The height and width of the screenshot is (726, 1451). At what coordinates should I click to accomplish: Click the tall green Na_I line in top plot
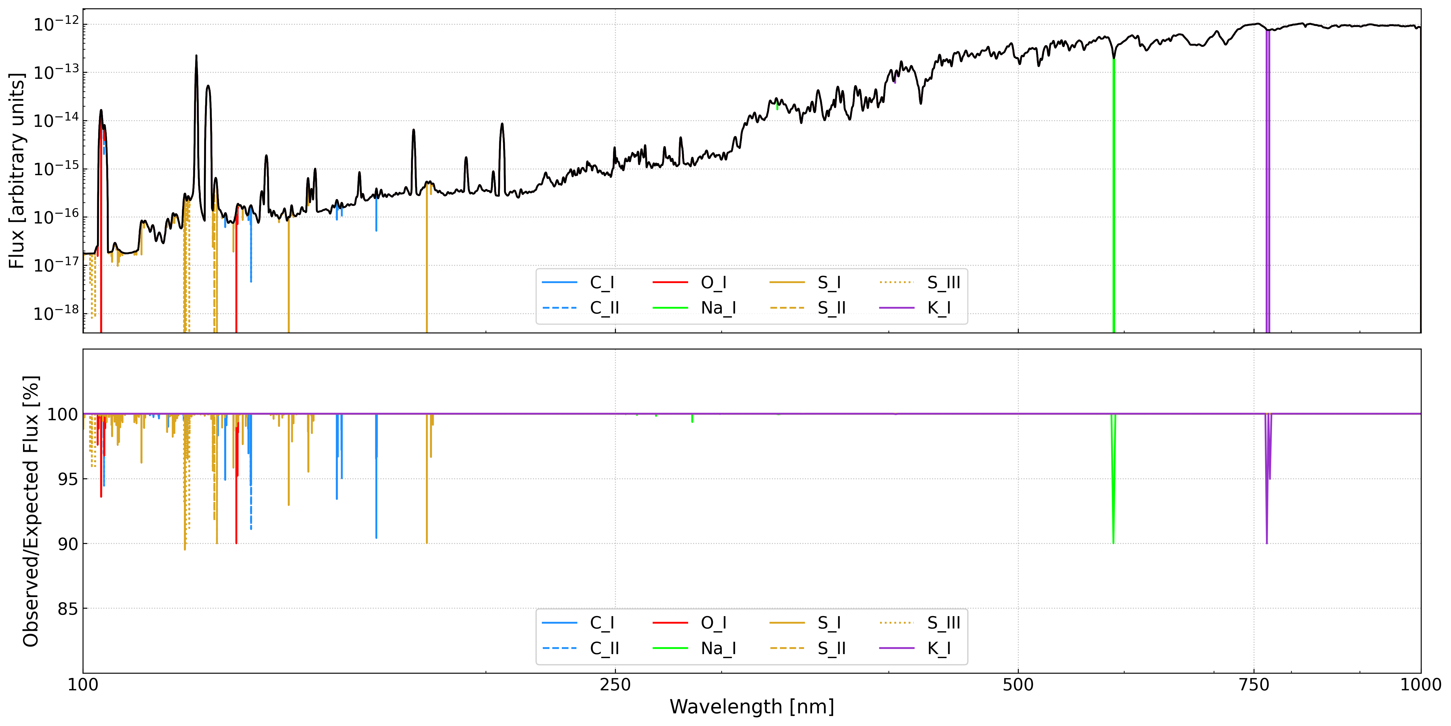coord(1114,197)
